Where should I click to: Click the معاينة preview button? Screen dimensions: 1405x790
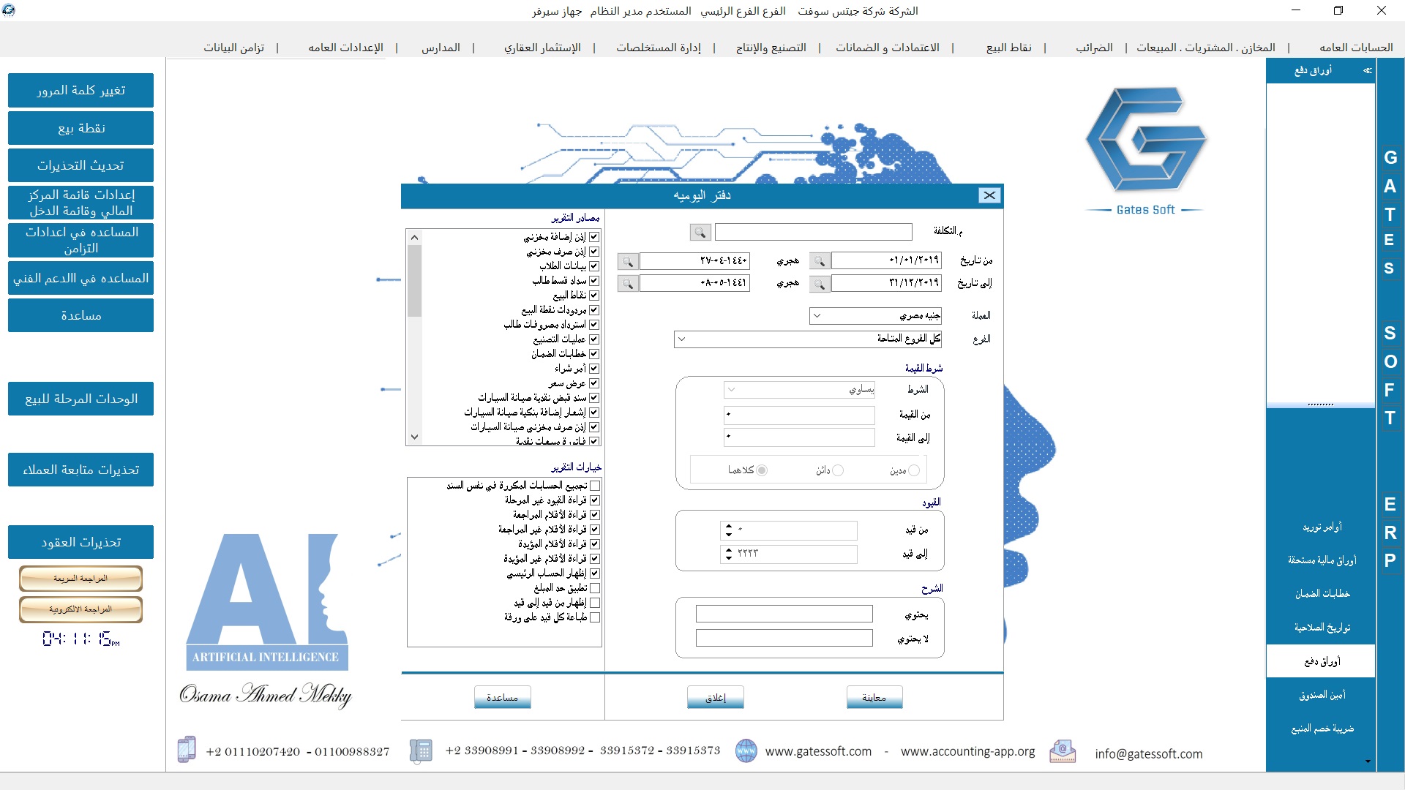(874, 698)
